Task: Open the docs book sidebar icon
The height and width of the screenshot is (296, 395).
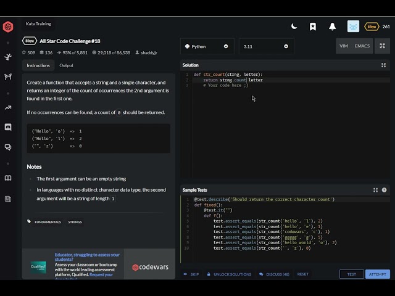Action: pyautogui.click(x=8, y=178)
